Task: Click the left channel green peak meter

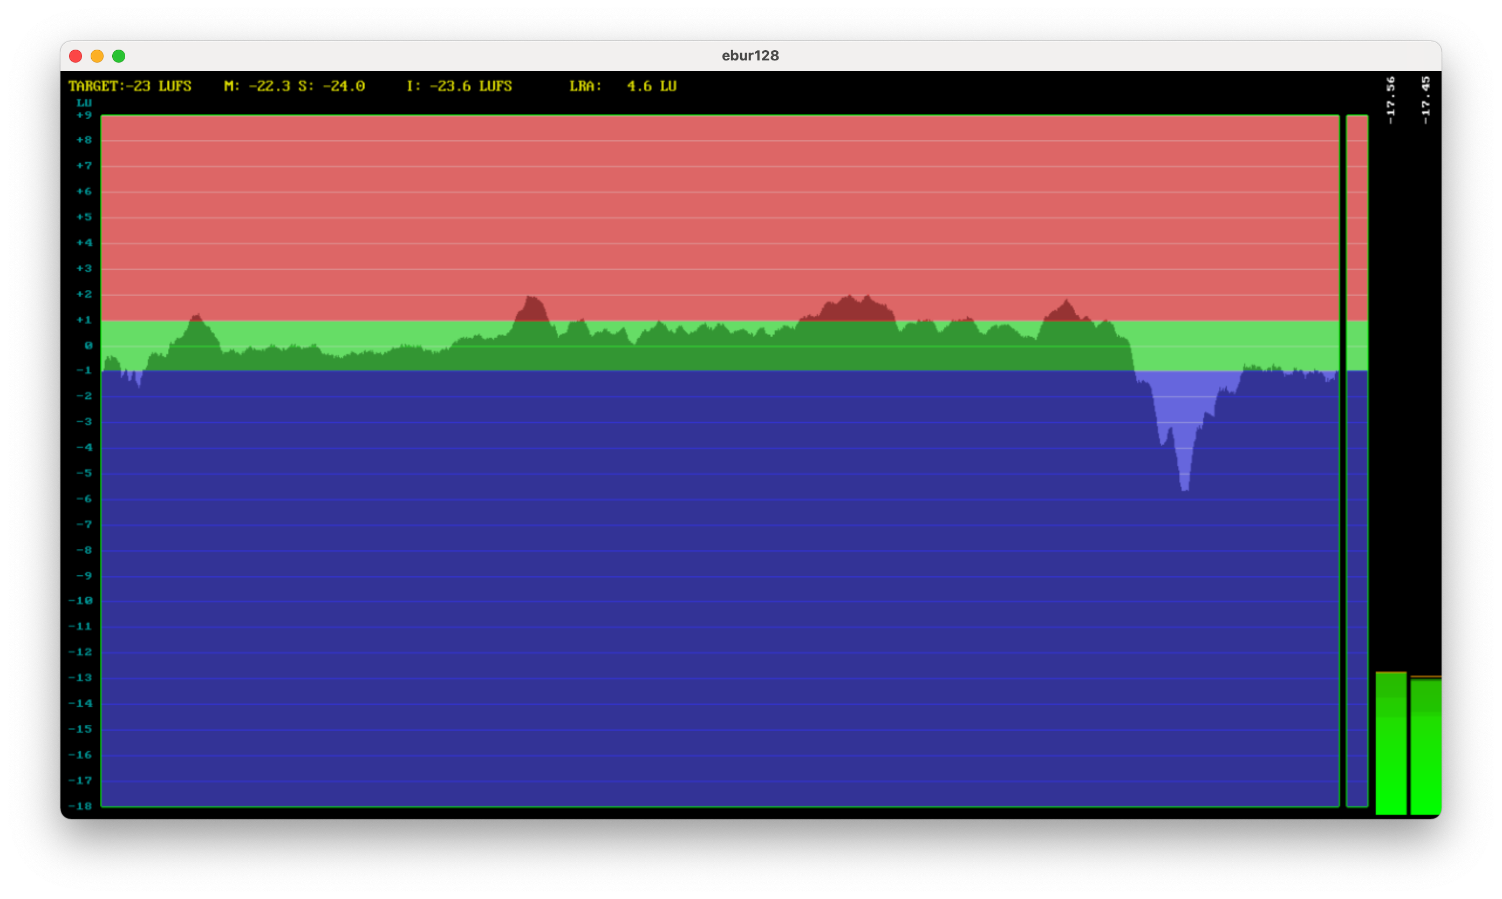Action: pyautogui.click(x=1390, y=744)
